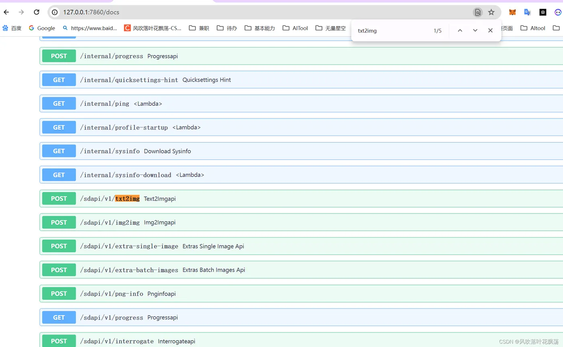Image resolution: width=563 pixels, height=347 pixels.
Task: Open the 无量星空 bookmarks folder
Action: tap(331, 28)
